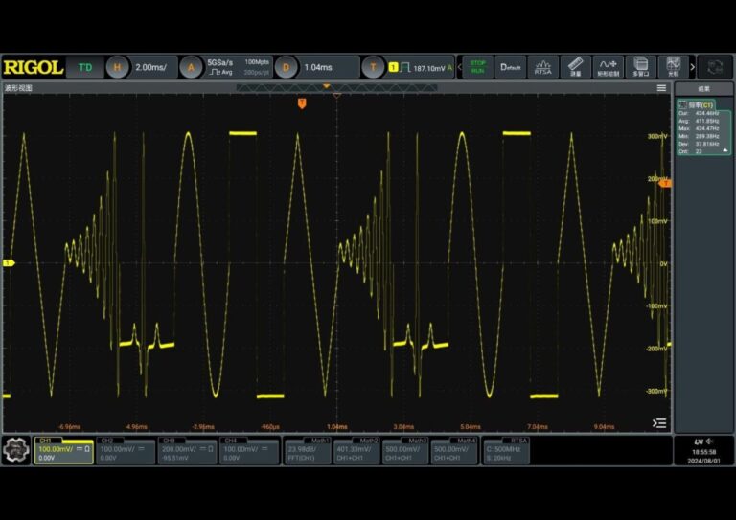The width and height of the screenshot is (736, 520).
Task: Open acquisition settings via the A icon
Action: pos(191,68)
